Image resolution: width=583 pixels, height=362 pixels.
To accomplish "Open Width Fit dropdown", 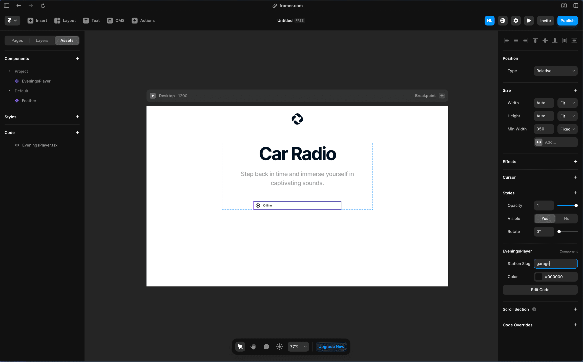I will coord(567,103).
